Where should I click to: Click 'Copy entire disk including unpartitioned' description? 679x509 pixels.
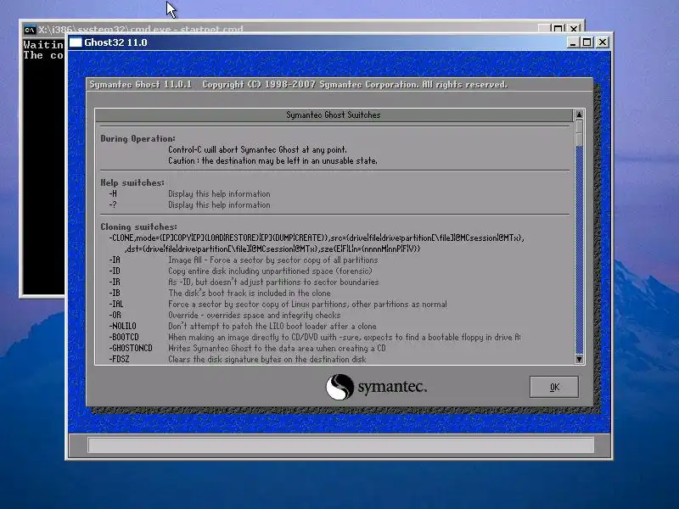[270, 271]
